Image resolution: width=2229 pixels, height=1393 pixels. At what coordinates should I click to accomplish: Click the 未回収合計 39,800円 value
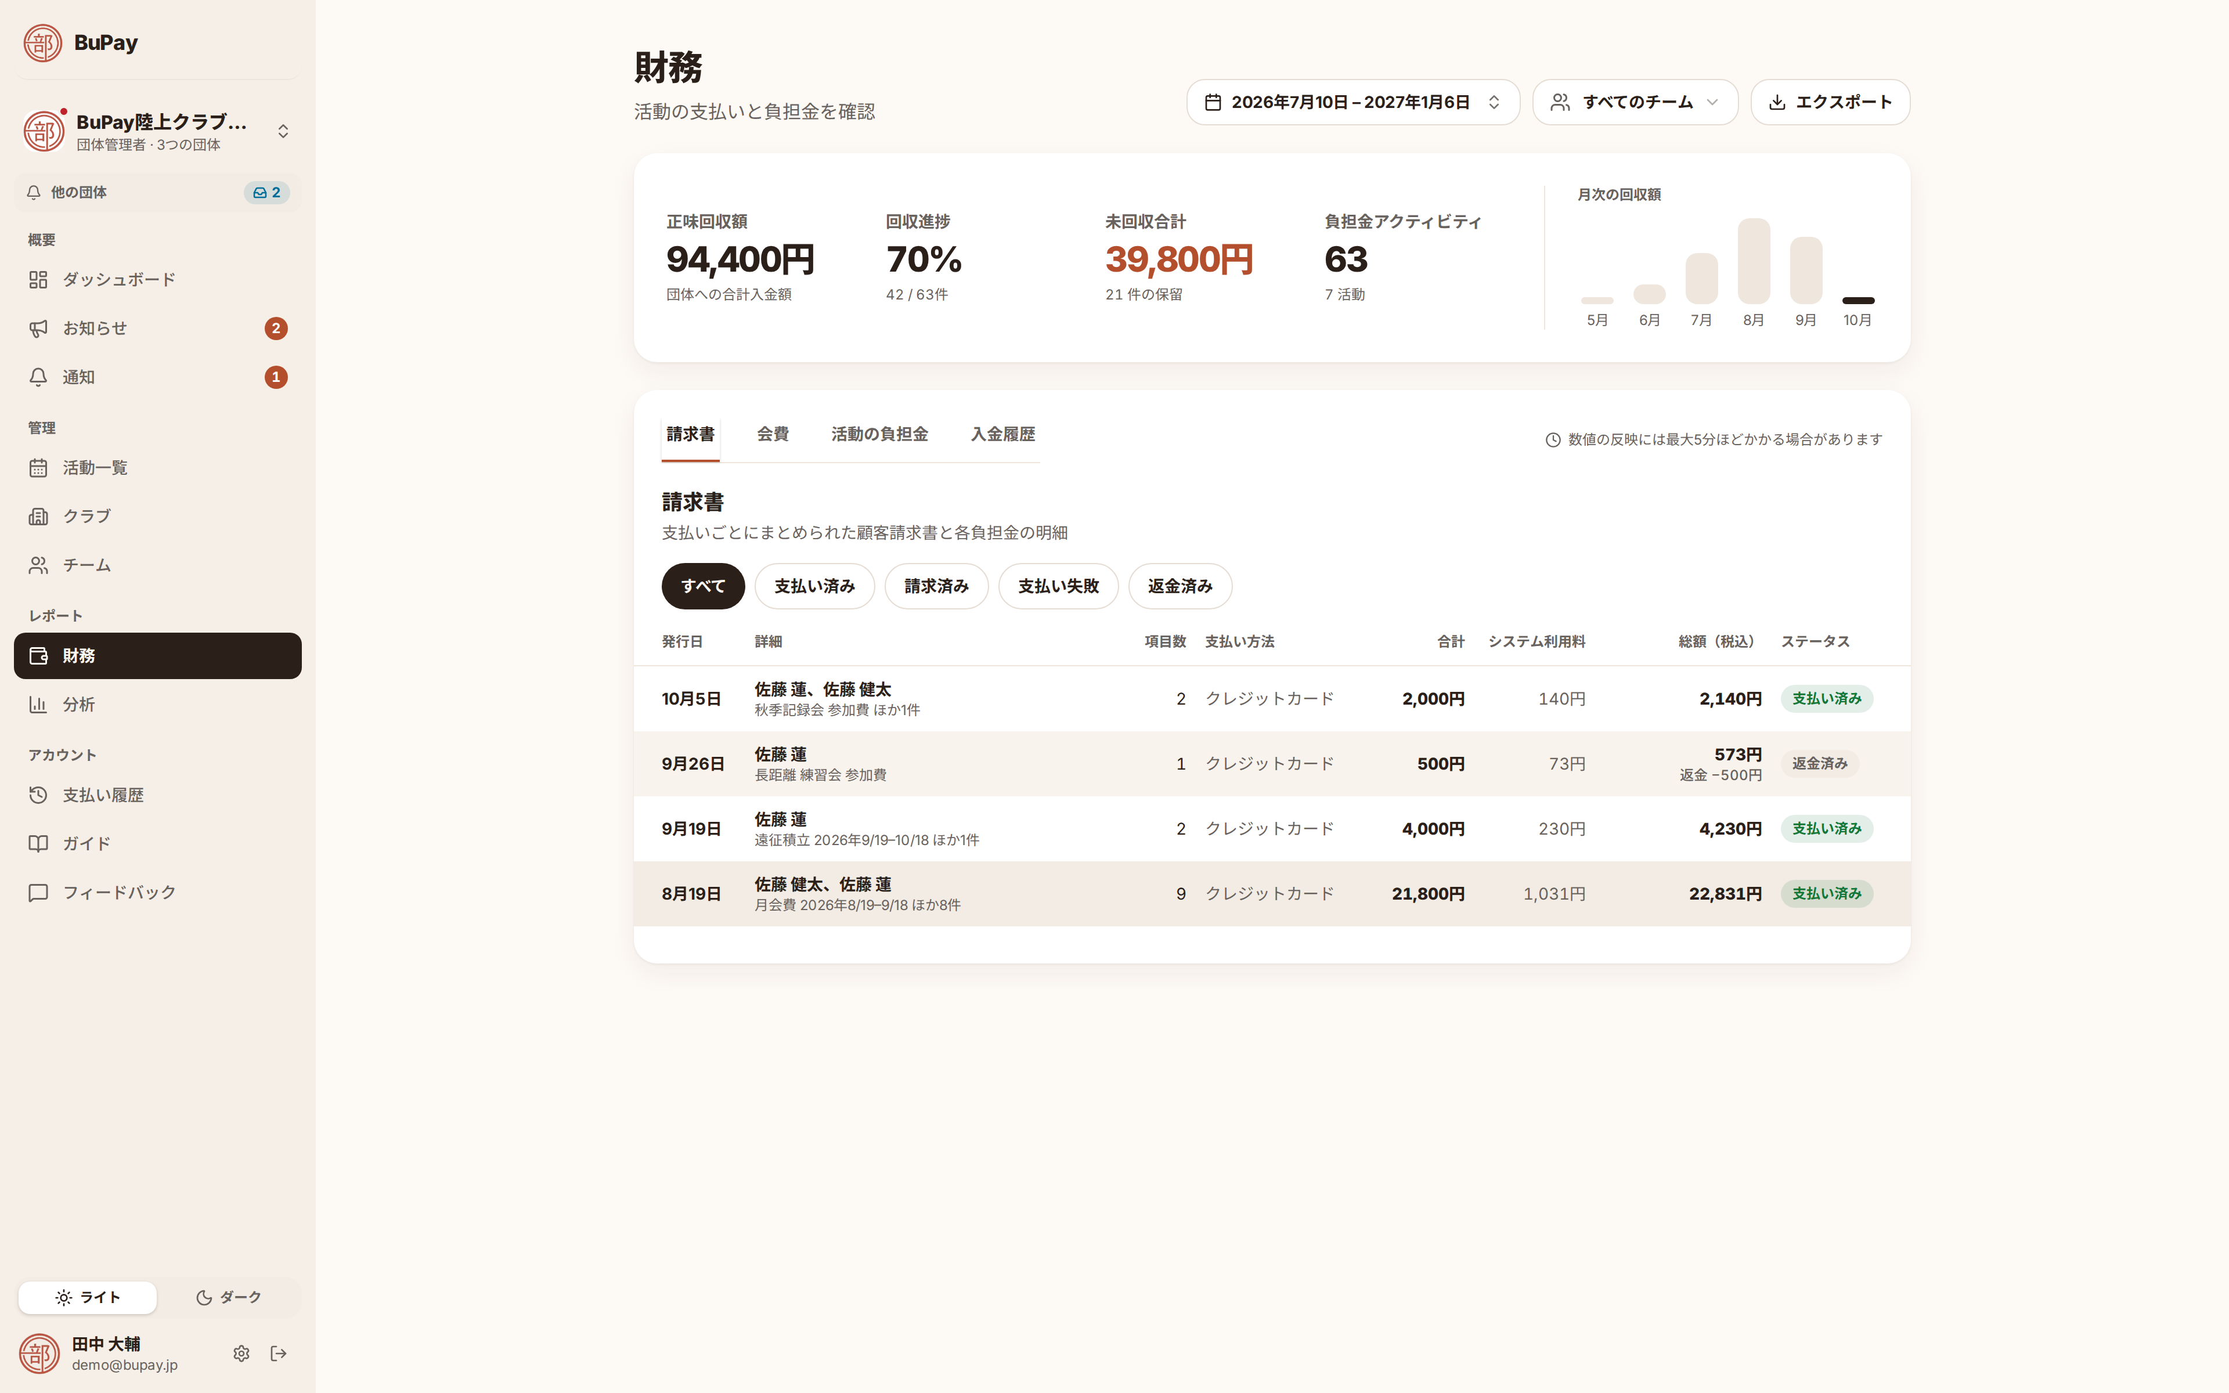(x=1179, y=260)
